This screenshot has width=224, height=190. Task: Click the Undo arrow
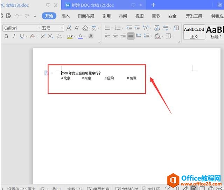click(16, 16)
